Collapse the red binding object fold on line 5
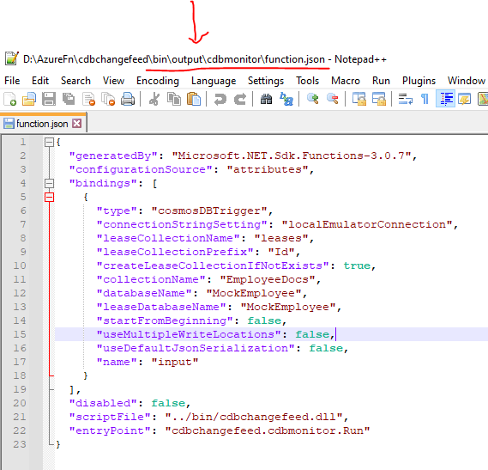This screenshot has width=488, height=470. (49, 197)
